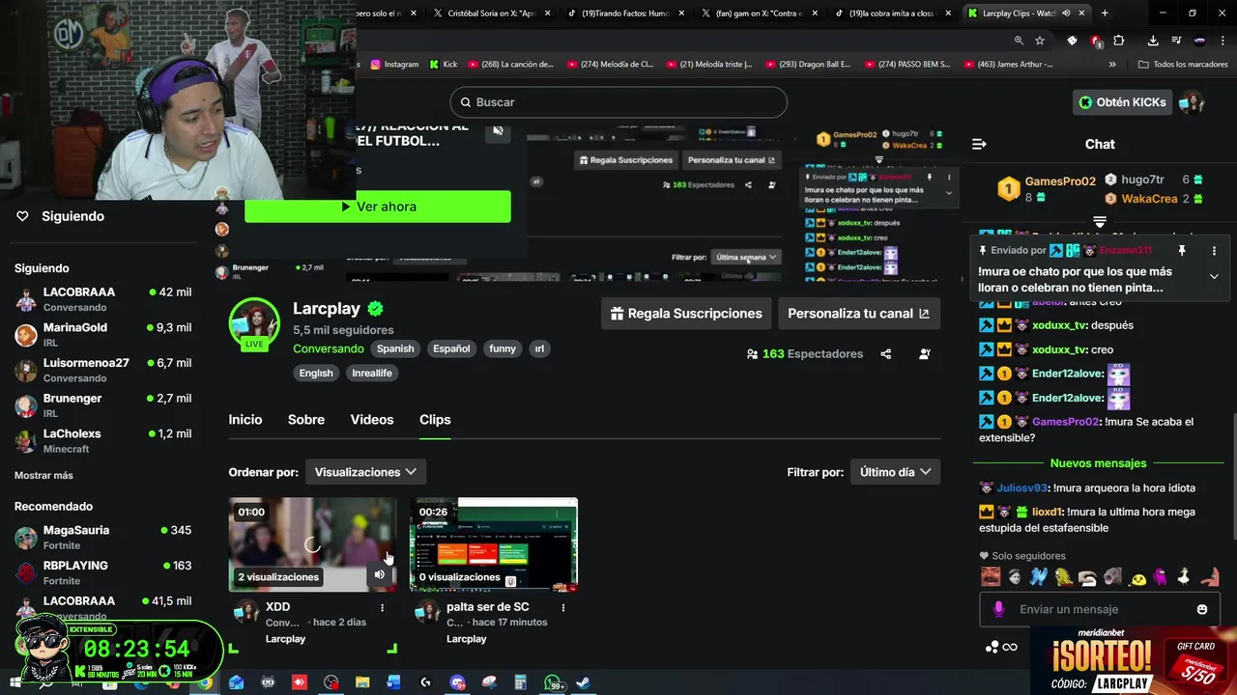Screen dimensions: 1237x695
Task: Open the Videos tab
Action: 372,420
